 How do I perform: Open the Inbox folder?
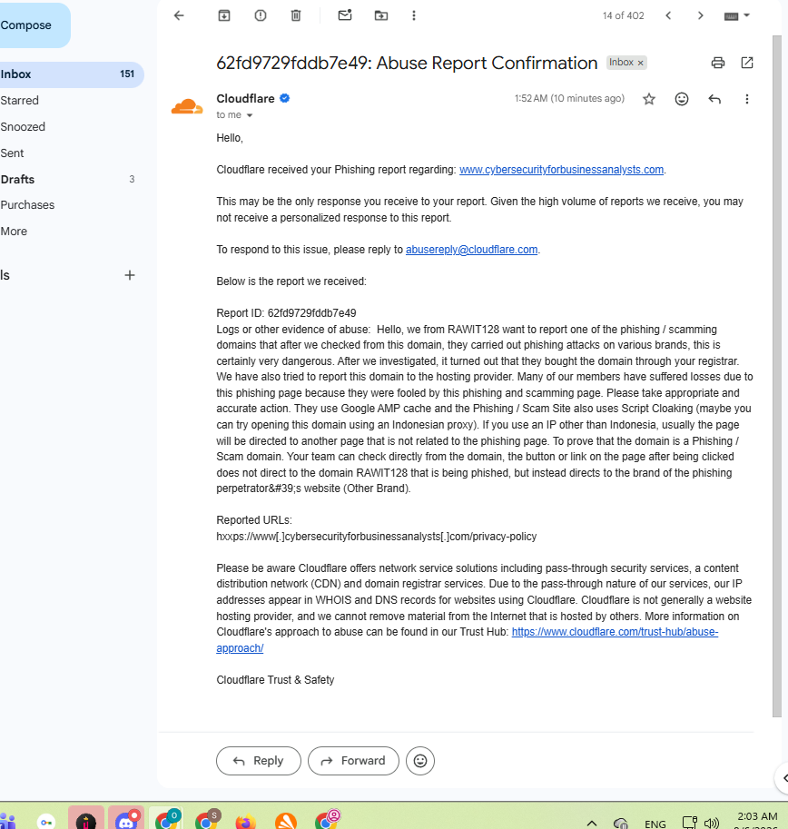coord(71,74)
